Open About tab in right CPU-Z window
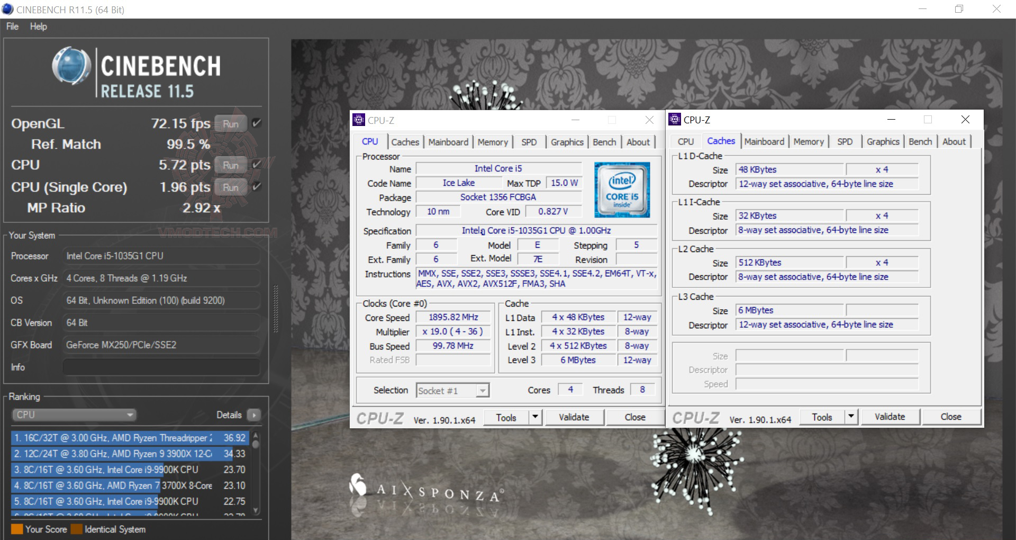Image resolution: width=1016 pixels, height=540 pixels. (954, 141)
